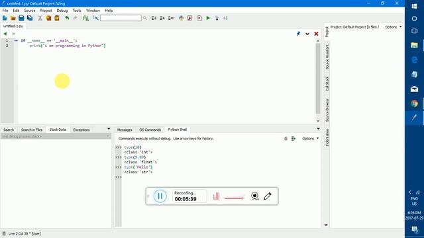
Task: Open the editor's file list chevron dropdown
Action: pos(307,34)
